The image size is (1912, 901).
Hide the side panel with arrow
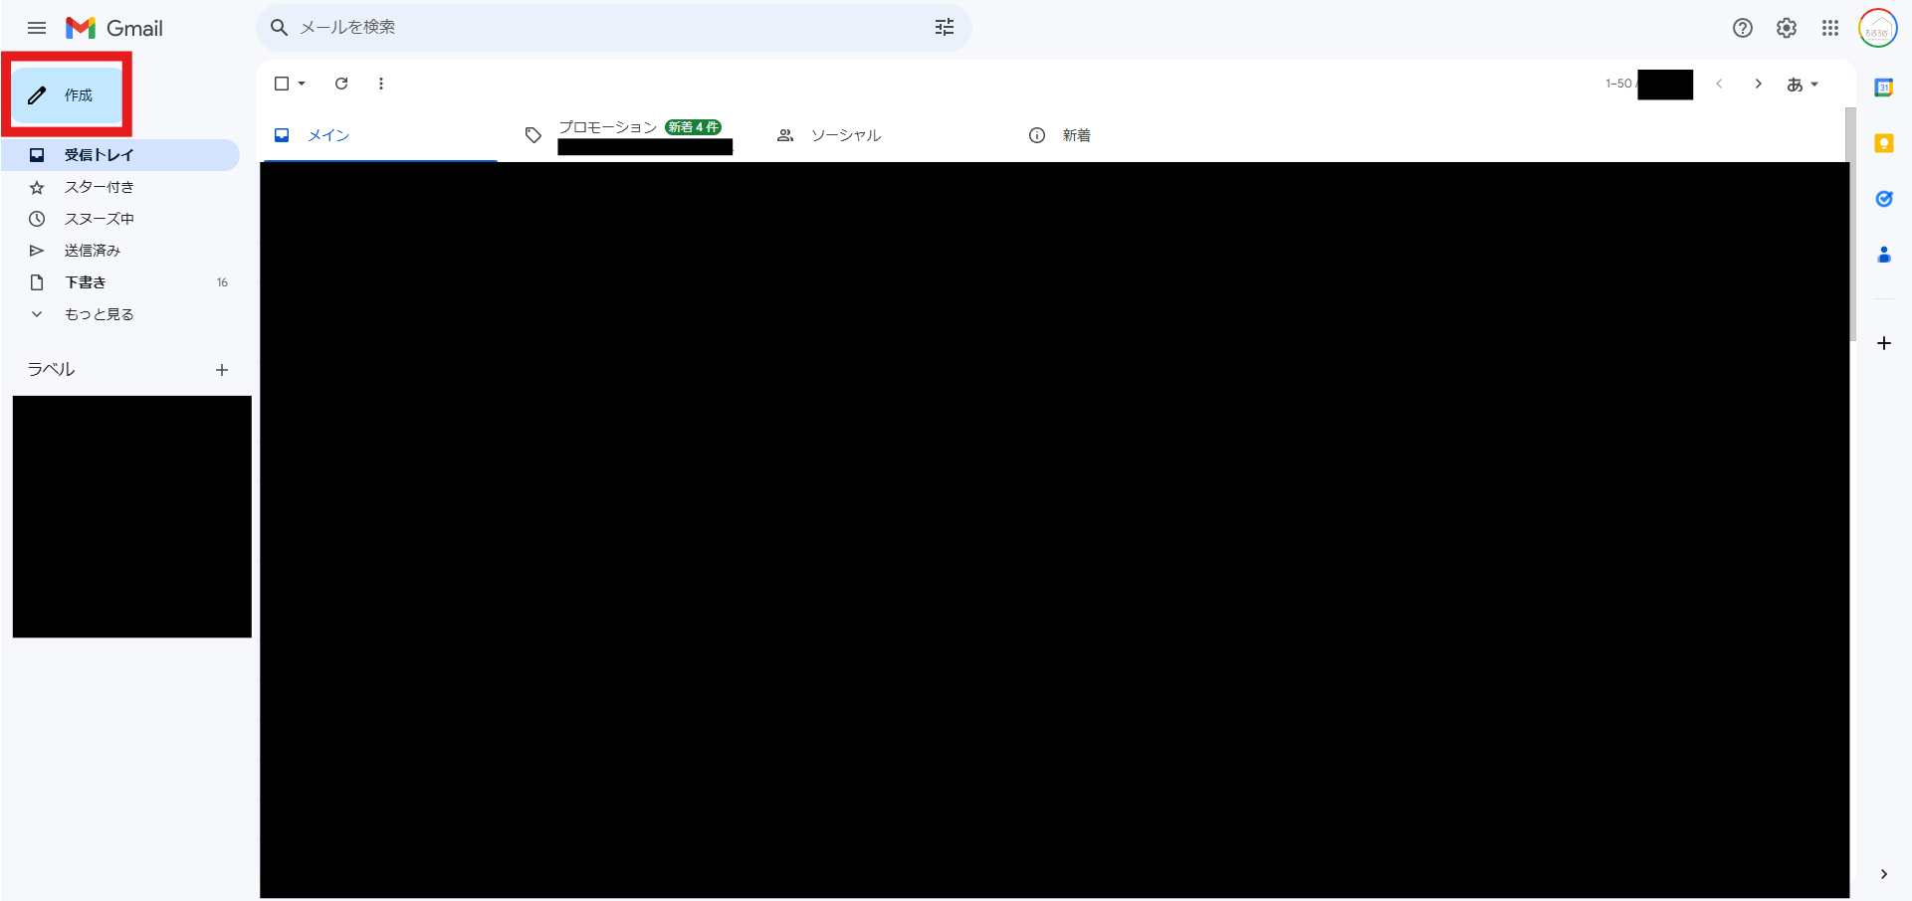(x=1884, y=874)
